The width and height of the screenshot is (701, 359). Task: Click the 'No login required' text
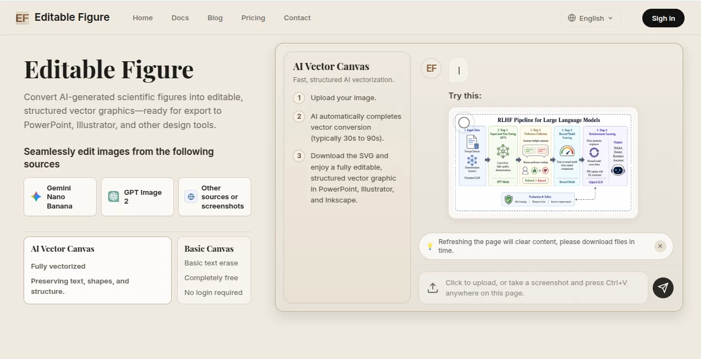point(213,293)
